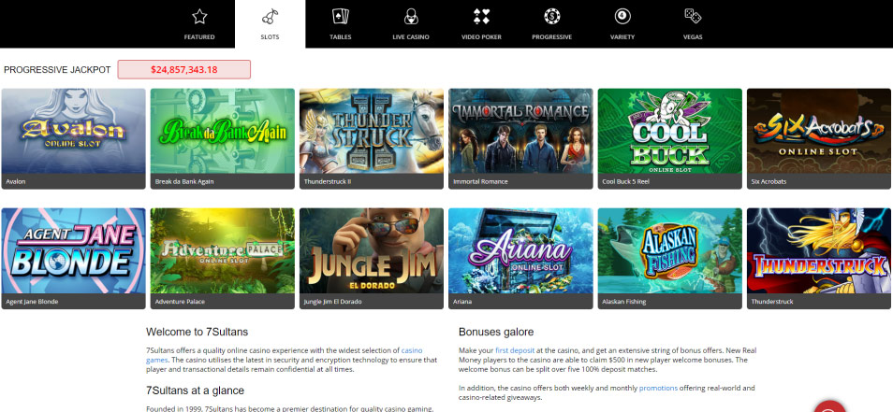Image resolution: width=893 pixels, height=412 pixels.
Task: Open the Alaskan Fishing game image
Action: 670,250
